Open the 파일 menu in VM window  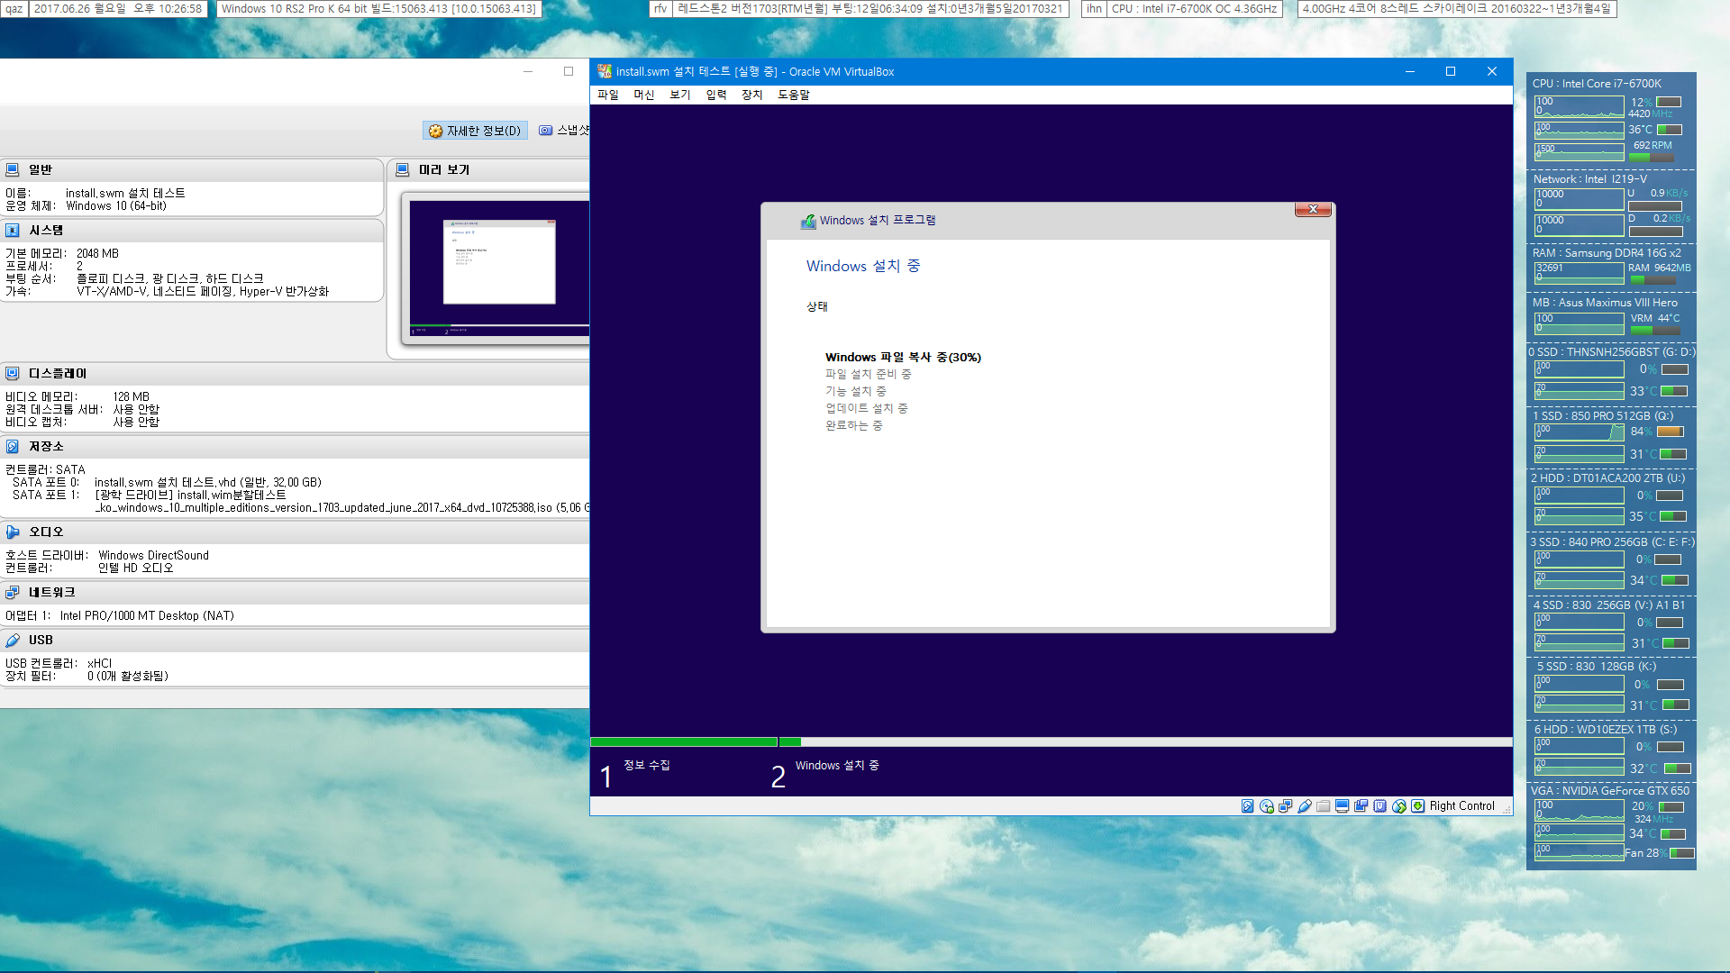tap(608, 95)
